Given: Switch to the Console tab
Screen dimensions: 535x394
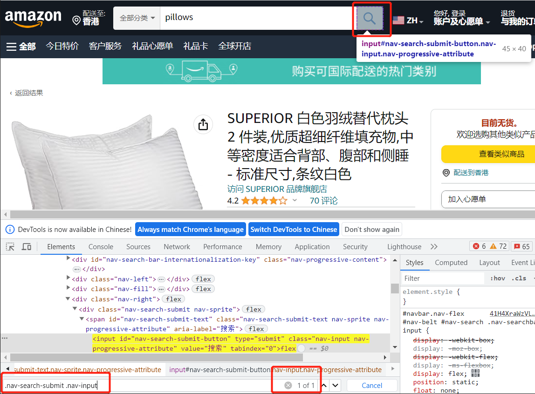Looking at the screenshot, I should click(x=101, y=247).
